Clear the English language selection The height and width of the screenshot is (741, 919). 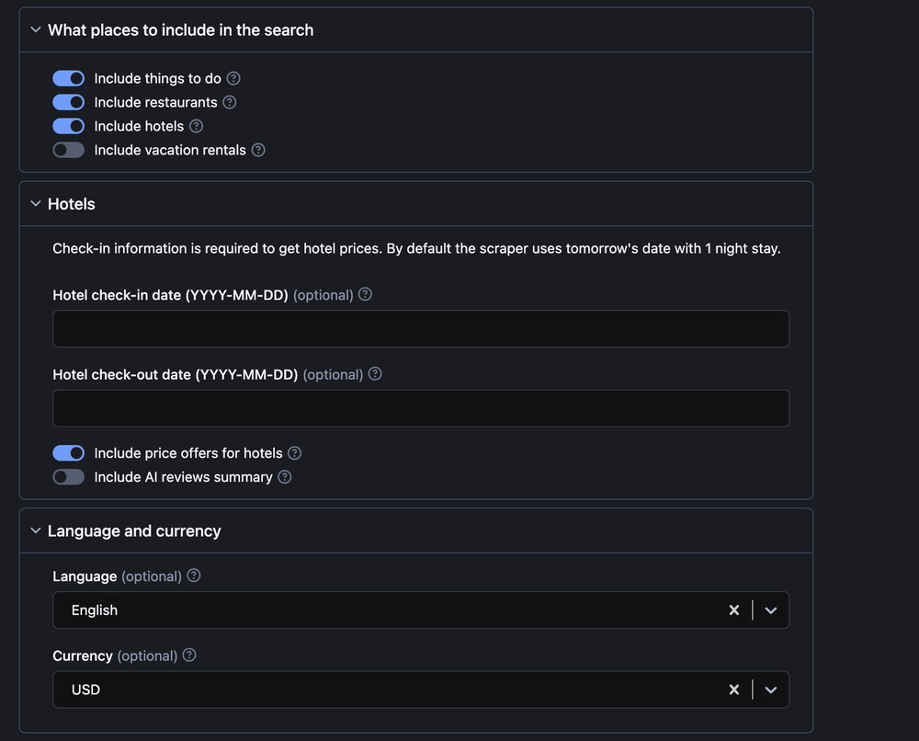(x=734, y=610)
